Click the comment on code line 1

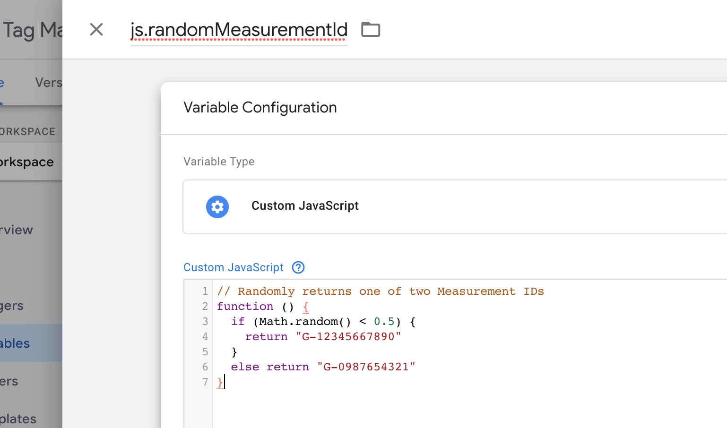coord(381,291)
